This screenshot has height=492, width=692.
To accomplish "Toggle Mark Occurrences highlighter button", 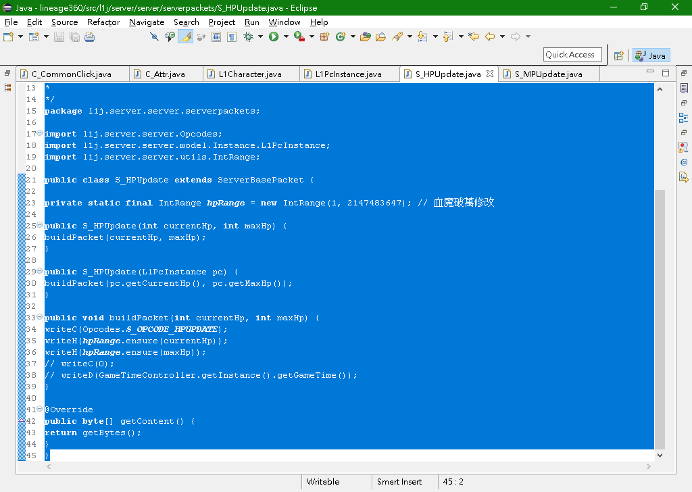I will [186, 36].
